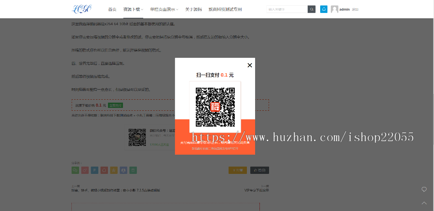Open the blue notification bell icon
This screenshot has width=434, height=211.
click(324, 9)
